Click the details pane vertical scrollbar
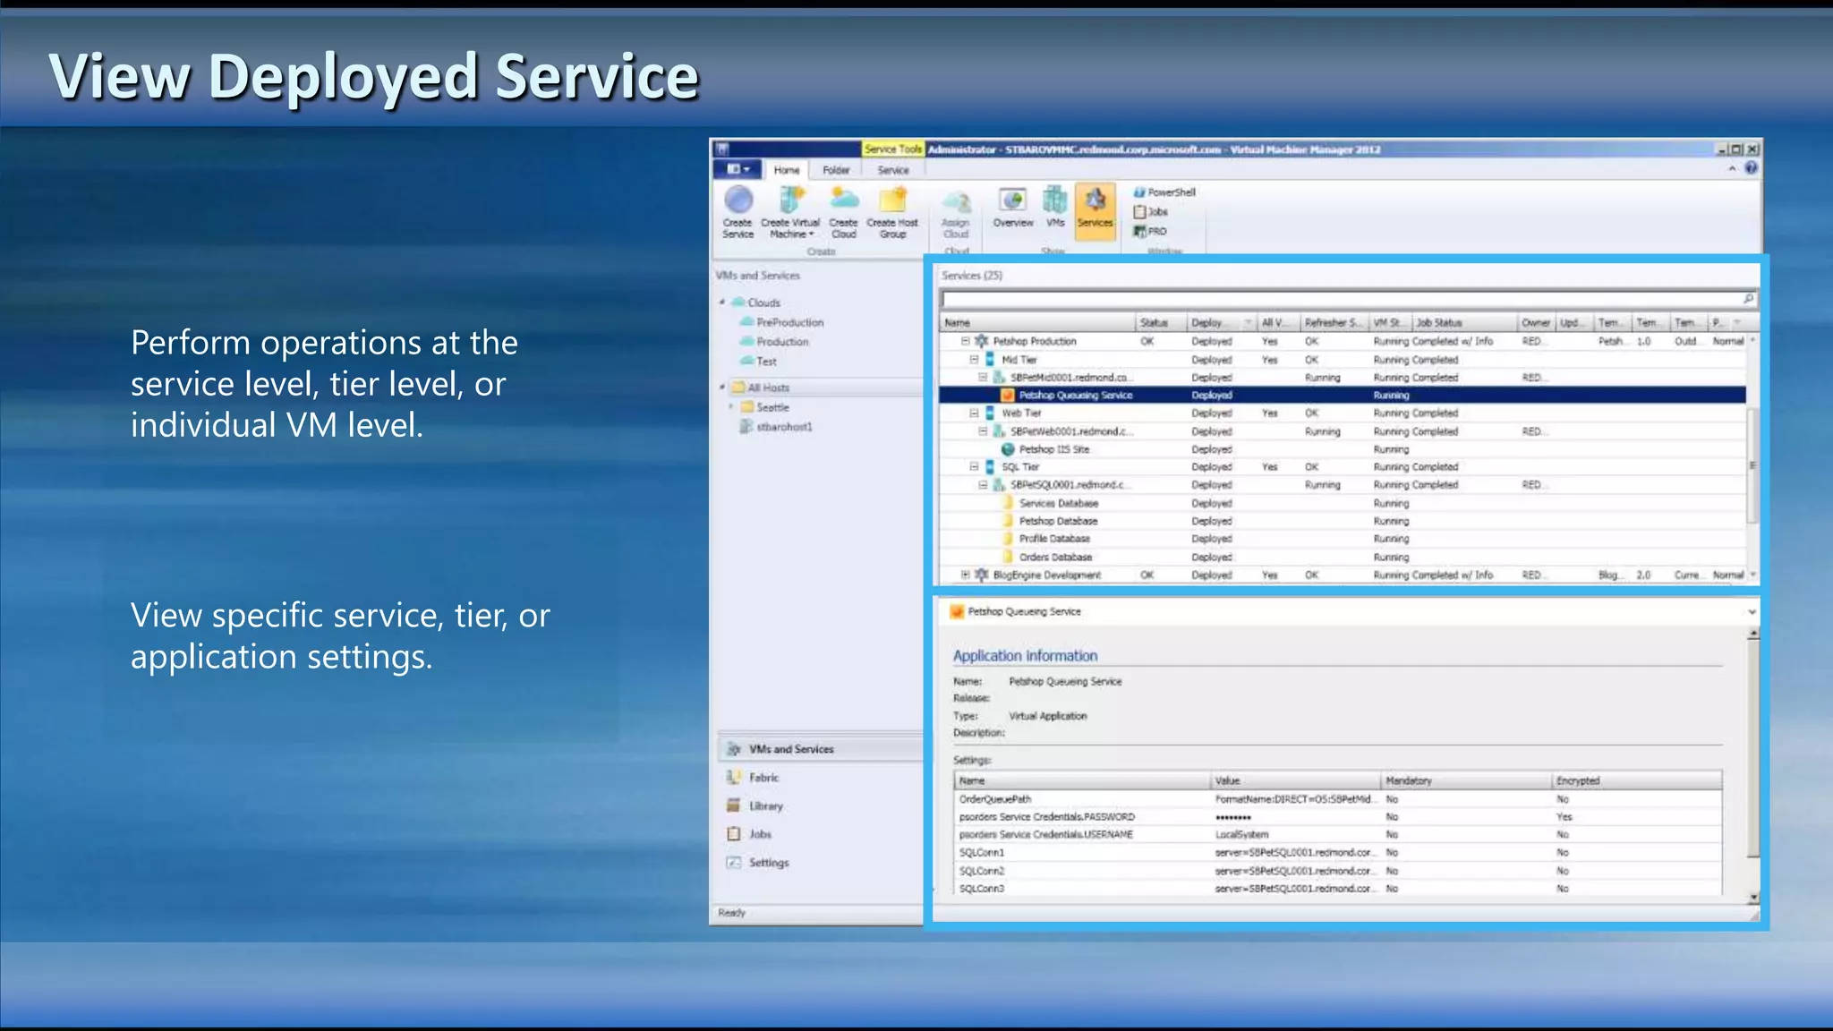This screenshot has width=1833, height=1031. pyautogui.click(x=1753, y=765)
